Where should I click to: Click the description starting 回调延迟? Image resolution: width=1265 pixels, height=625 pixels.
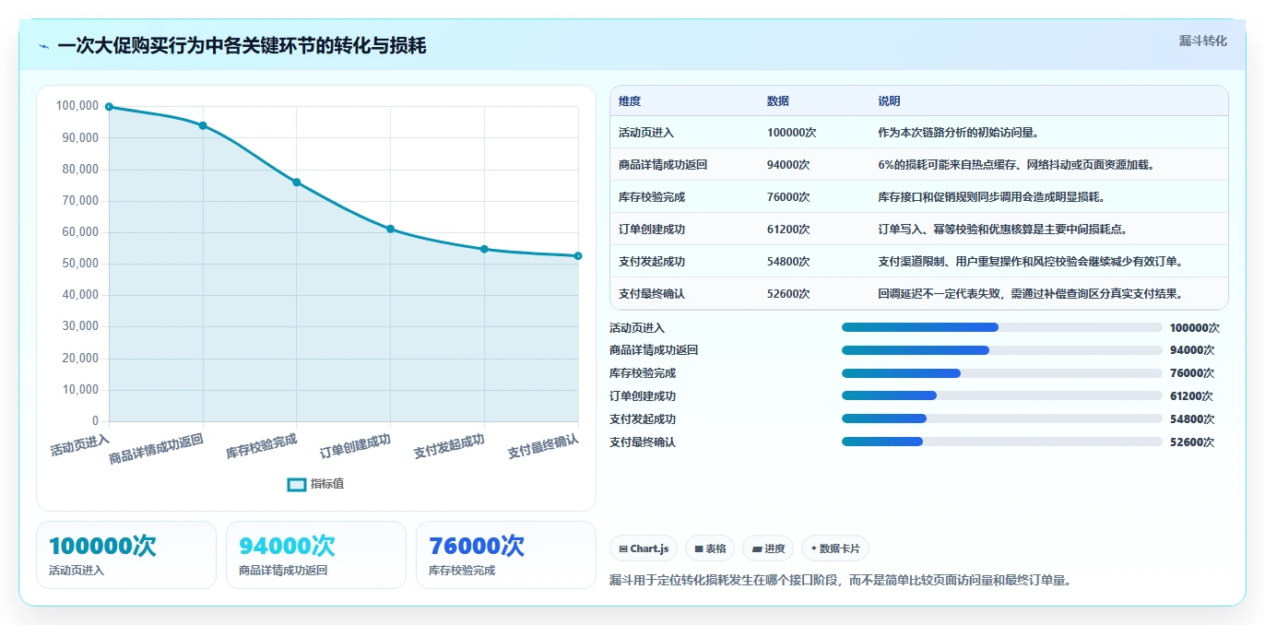click(1031, 294)
